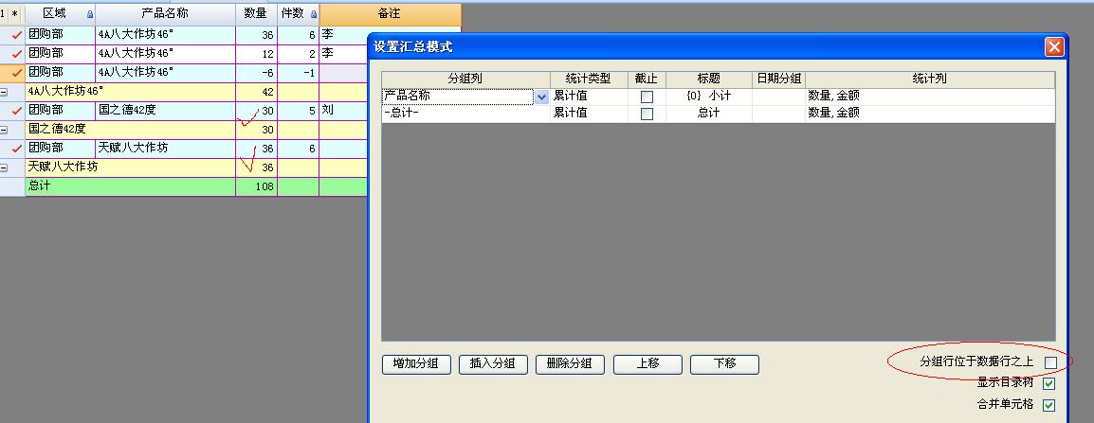
Task: Click subtotal quantity cell showing 42
Action: [256, 91]
